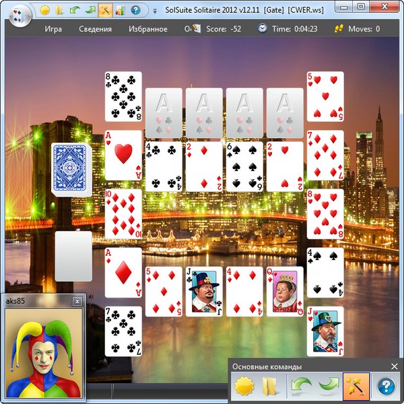404x404 pixels.
Task: Open the Избранное menu
Action: point(147,29)
